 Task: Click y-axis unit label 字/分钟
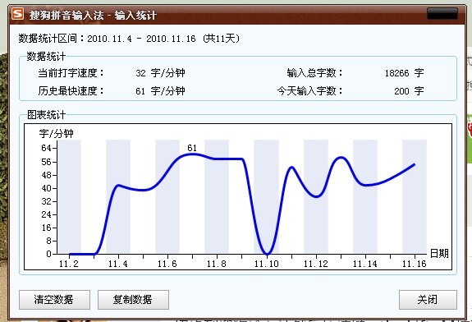tap(57, 133)
